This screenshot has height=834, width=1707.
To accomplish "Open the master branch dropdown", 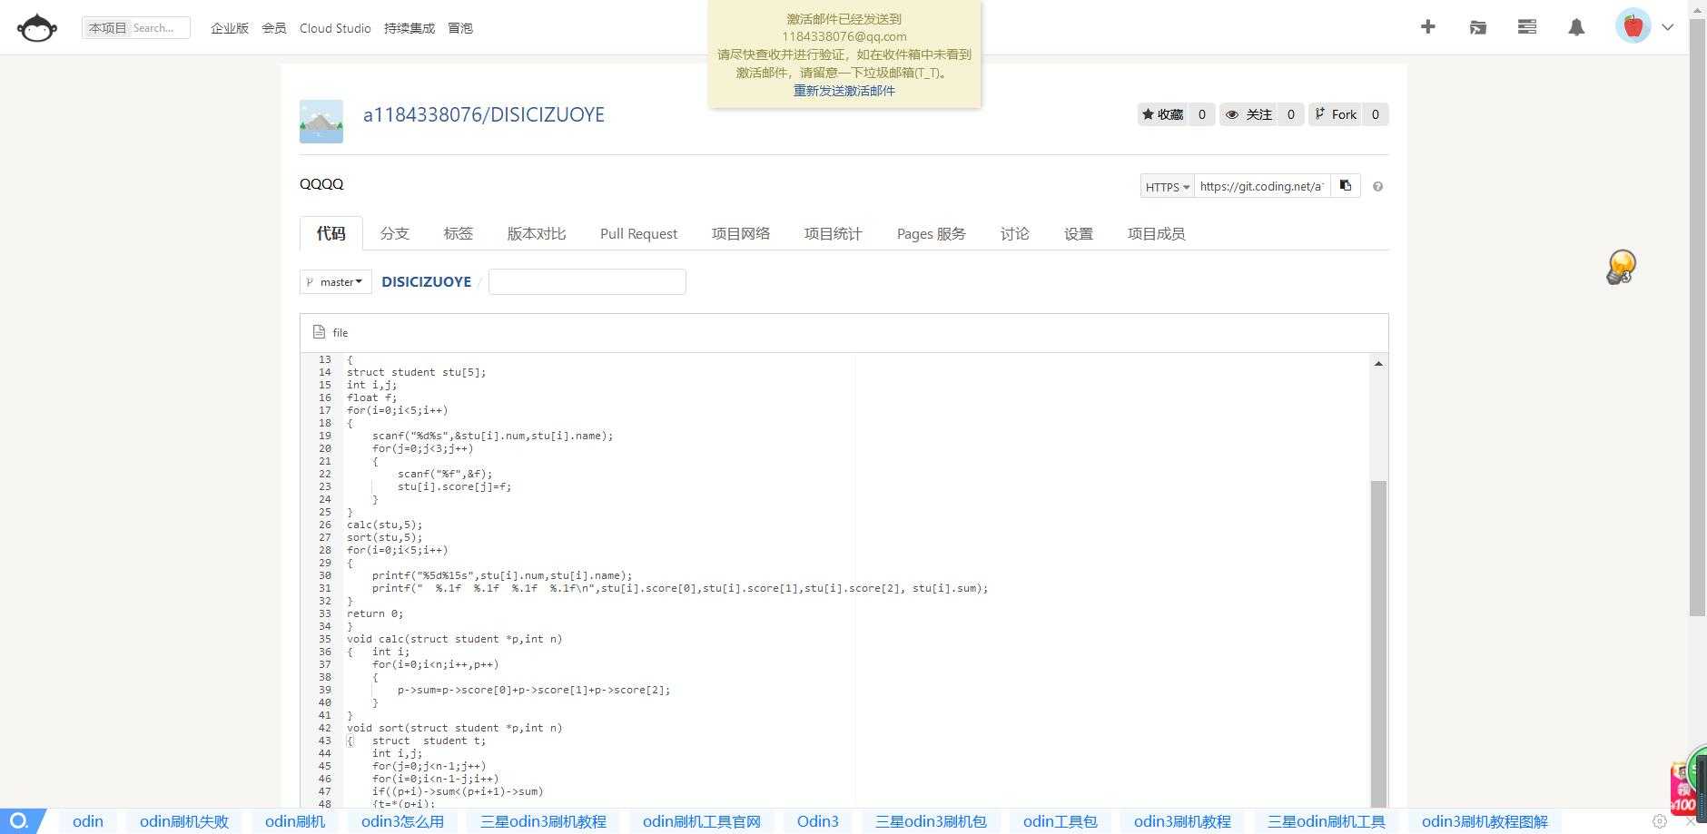I will 336,282.
